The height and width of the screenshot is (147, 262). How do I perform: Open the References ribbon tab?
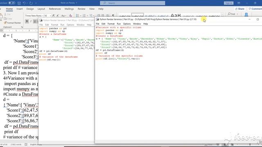pyautogui.click(x=55, y=9)
